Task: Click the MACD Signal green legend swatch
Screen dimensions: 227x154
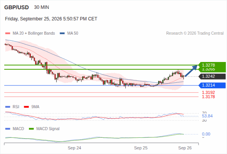Action: coord(31,129)
